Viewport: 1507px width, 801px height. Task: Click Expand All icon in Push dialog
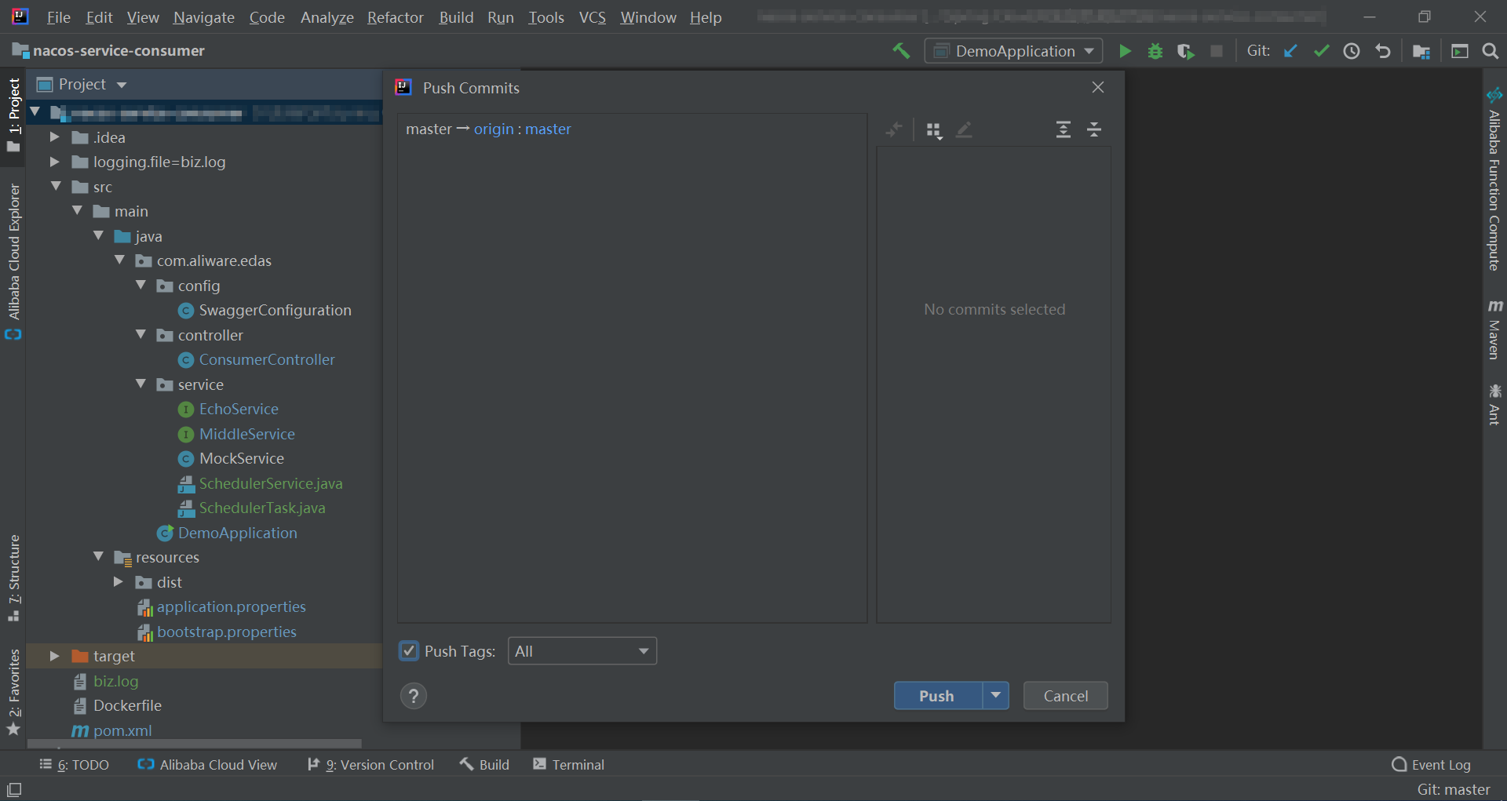click(1063, 129)
